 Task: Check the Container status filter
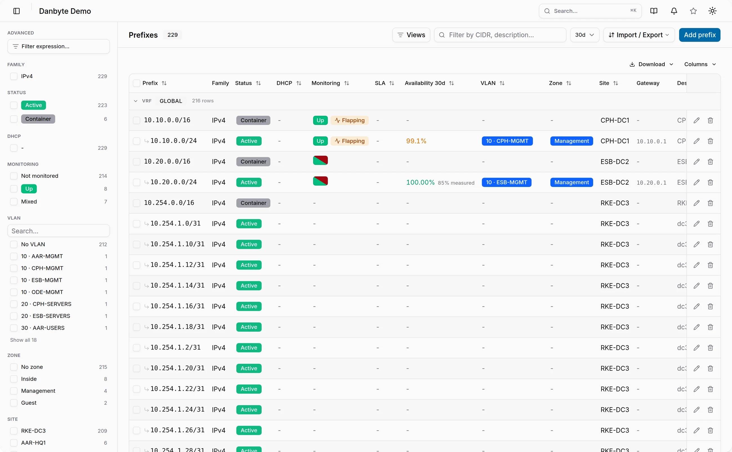pos(14,119)
